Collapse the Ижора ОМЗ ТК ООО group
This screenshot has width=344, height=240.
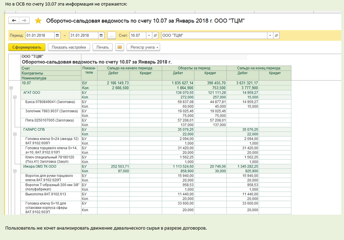point(15,171)
